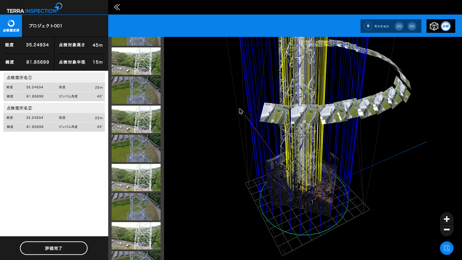Click the Terra Inspection logo
Viewport: 462px width, 260px height.
tap(34, 8)
